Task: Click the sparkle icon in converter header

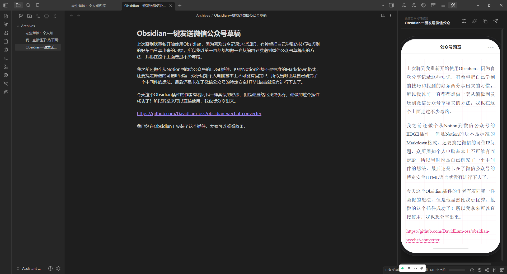Action: tap(475, 21)
